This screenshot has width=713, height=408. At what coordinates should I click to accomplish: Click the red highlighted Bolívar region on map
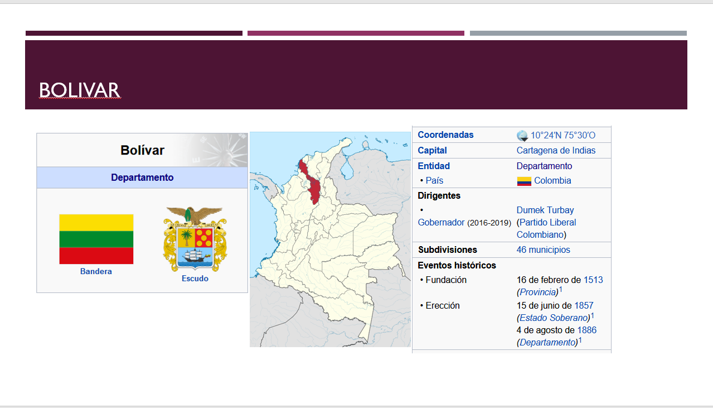click(x=313, y=188)
